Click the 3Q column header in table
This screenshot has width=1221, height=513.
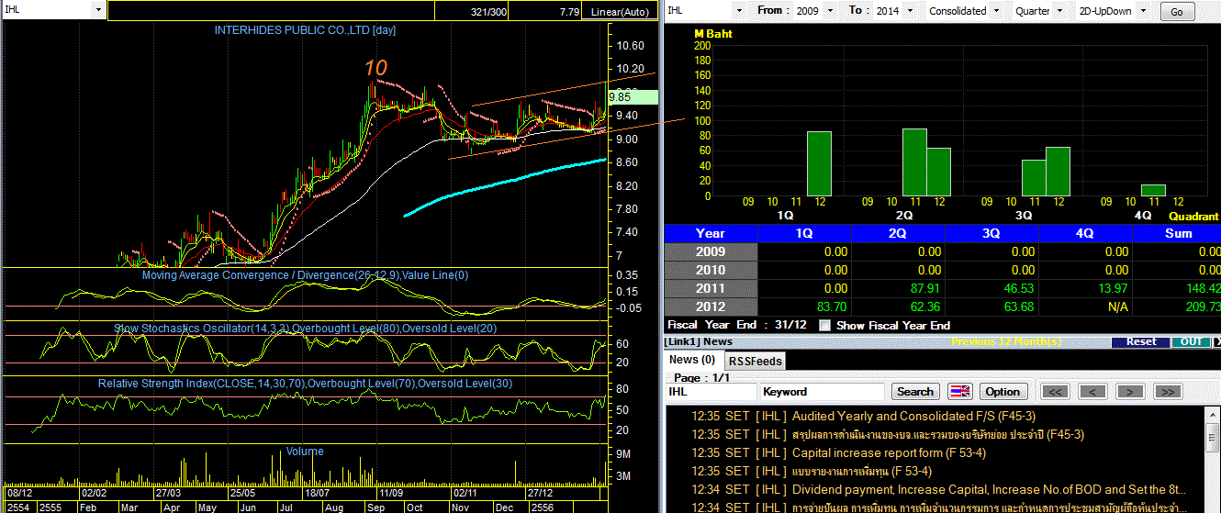(x=992, y=233)
